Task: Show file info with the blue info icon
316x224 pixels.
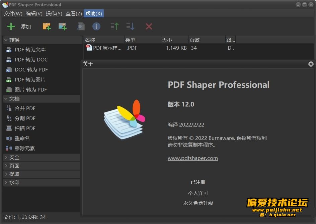Action: (x=96, y=26)
